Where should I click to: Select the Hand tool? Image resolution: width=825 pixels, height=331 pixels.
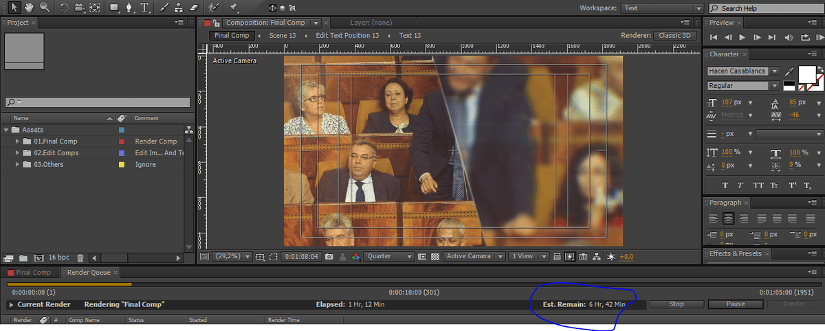(x=29, y=8)
